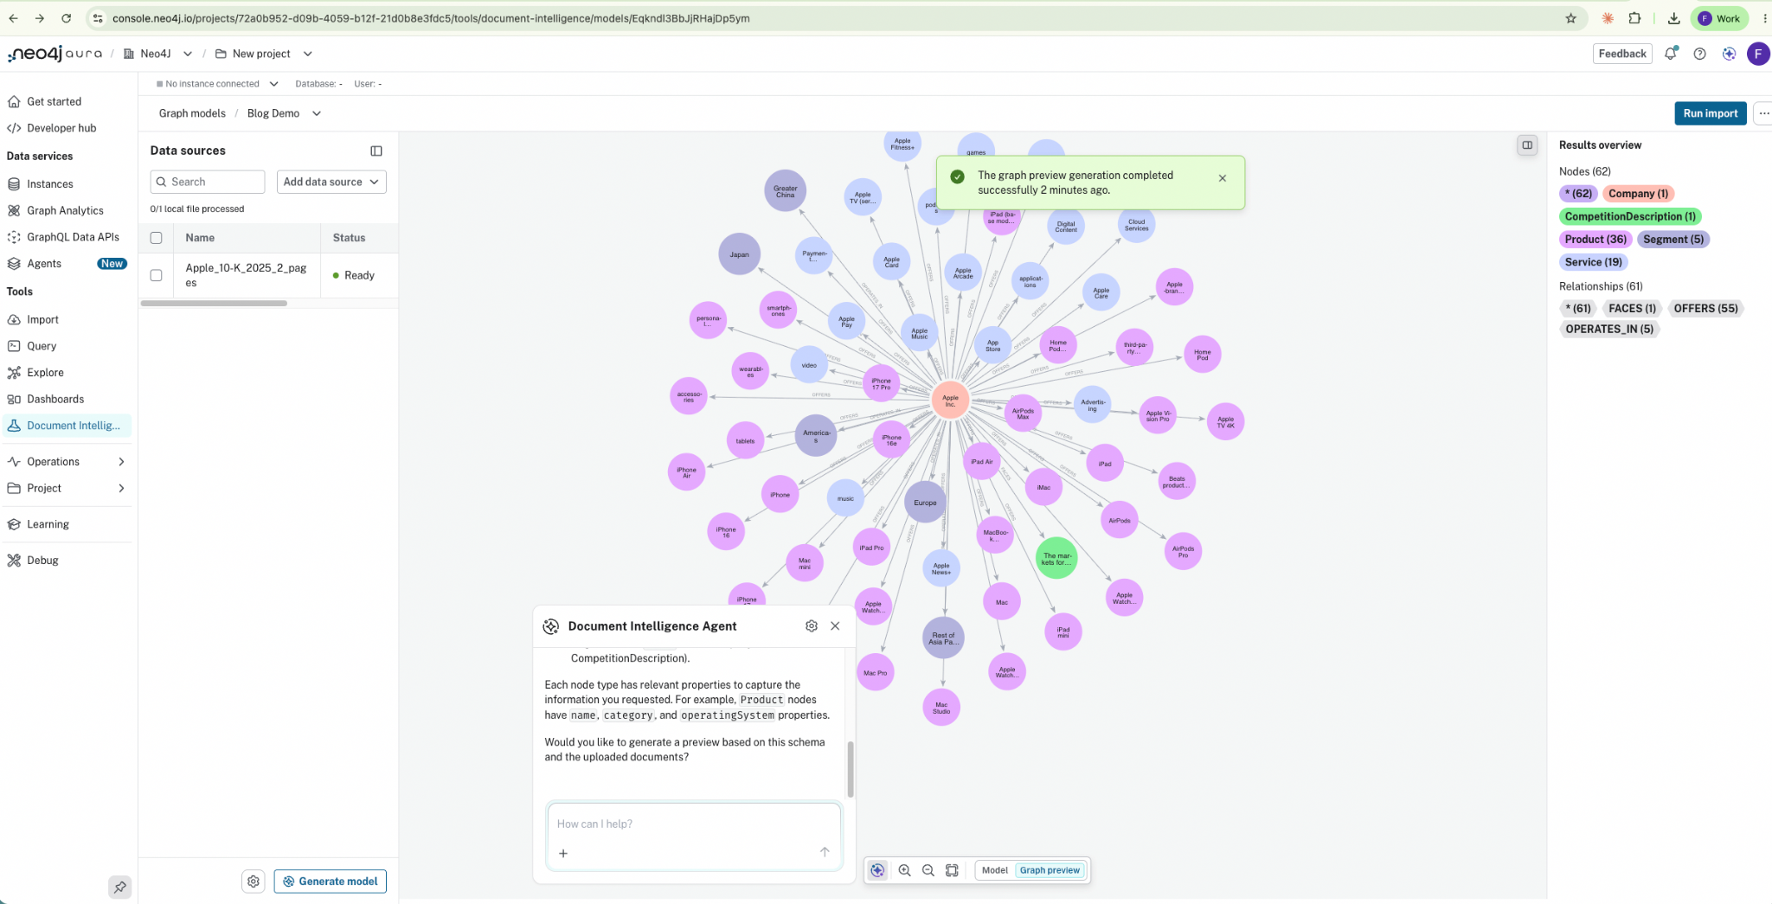Image resolution: width=1772 pixels, height=904 pixels.
Task: Expand No instance connected dropdown
Action: click(x=274, y=84)
